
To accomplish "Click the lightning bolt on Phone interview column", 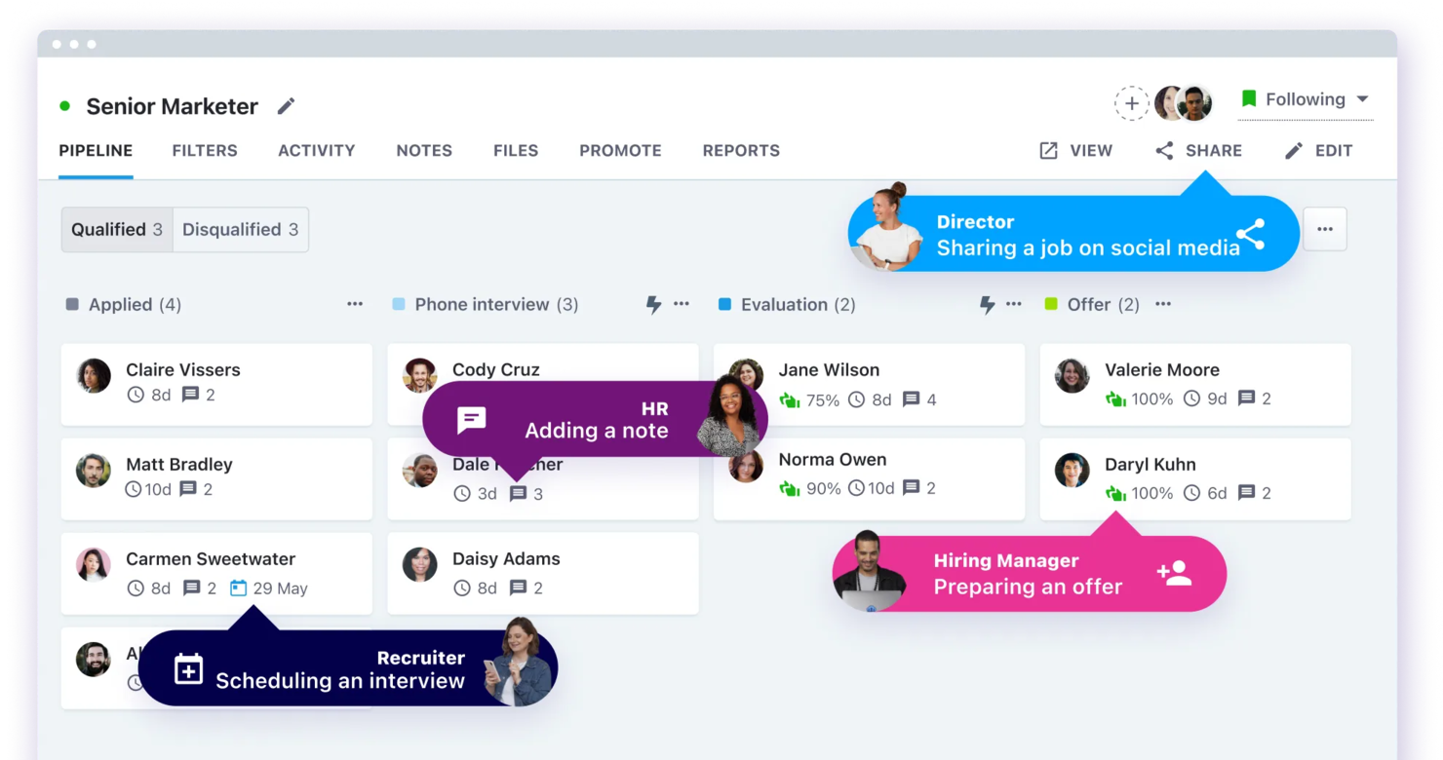I will point(651,304).
